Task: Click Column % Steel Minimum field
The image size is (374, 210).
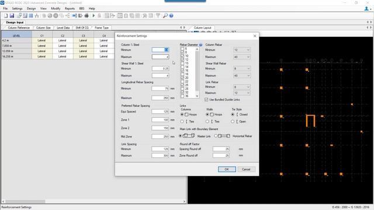Action: (160, 50)
